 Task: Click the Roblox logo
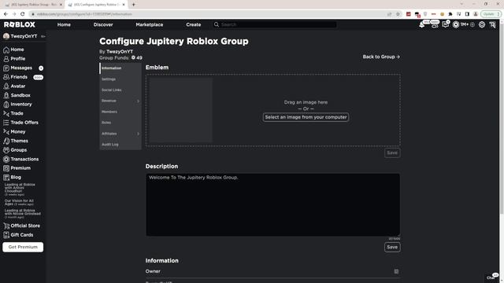(x=20, y=24)
